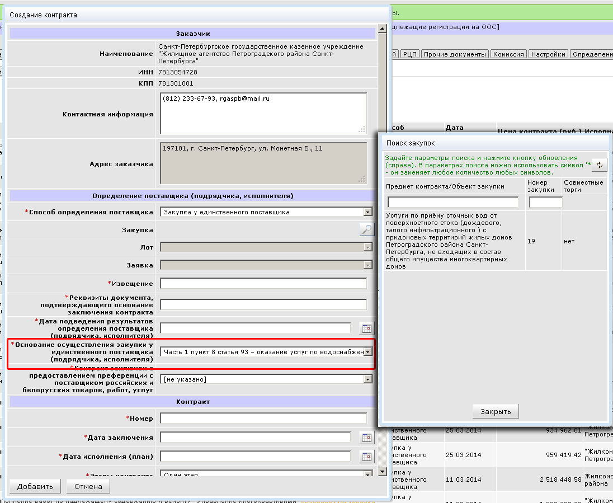The height and width of the screenshot is (503, 613).
Task: Focus the Извещение input field
Action: (x=263, y=283)
